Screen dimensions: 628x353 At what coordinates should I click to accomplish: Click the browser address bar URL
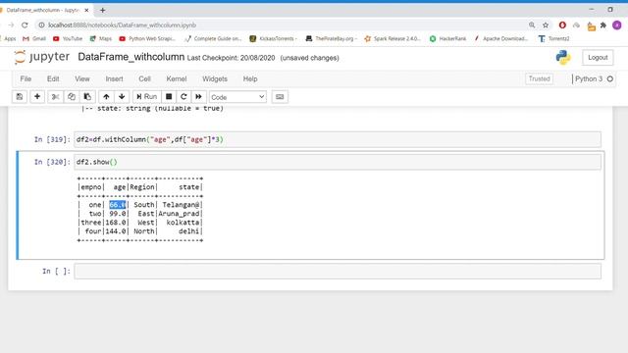pyautogui.click(x=122, y=25)
